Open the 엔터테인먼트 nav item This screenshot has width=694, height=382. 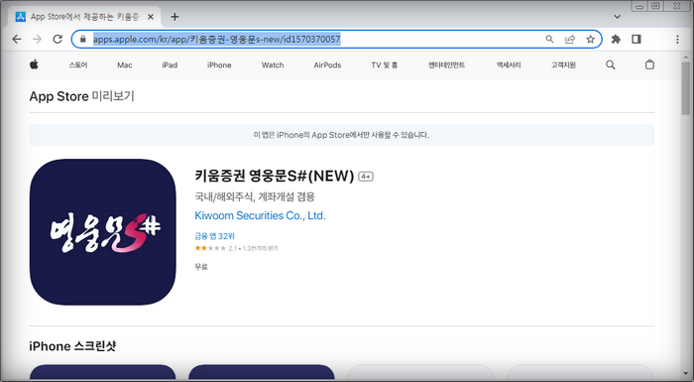(446, 65)
